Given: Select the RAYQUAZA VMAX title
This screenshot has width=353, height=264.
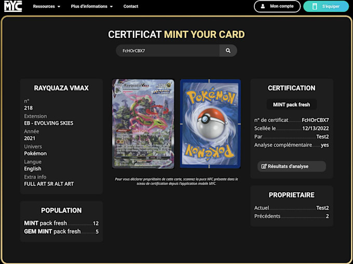Looking at the screenshot, I should pyautogui.click(x=61, y=88).
